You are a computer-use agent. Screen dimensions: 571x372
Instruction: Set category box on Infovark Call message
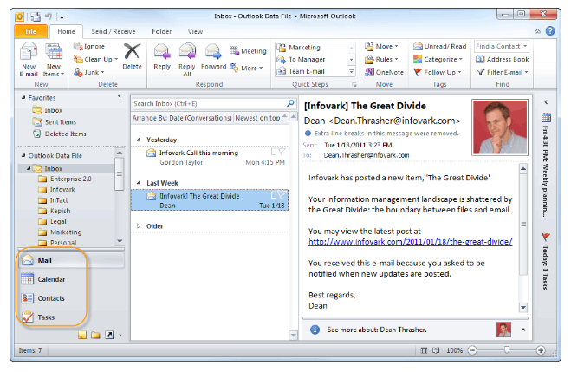(274, 152)
